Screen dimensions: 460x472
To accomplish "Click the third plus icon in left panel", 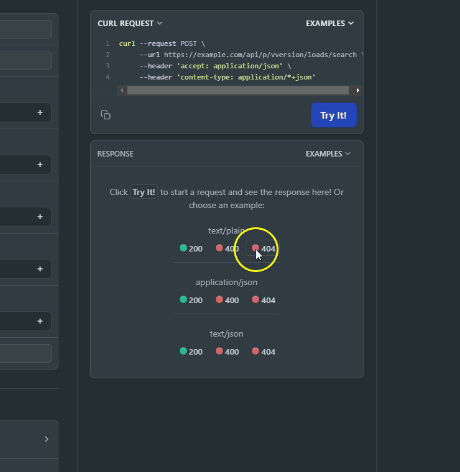I will pyautogui.click(x=40, y=217).
